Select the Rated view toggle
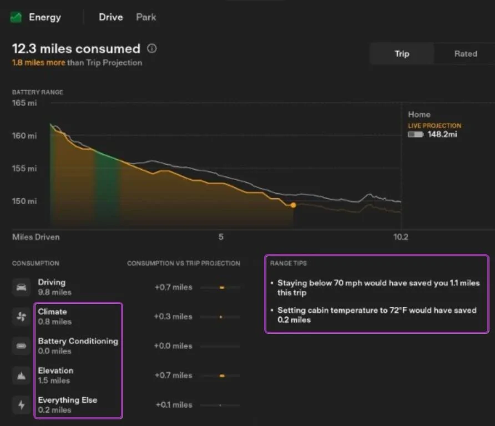Viewport: 495px width, 426px height. coord(466,54)
